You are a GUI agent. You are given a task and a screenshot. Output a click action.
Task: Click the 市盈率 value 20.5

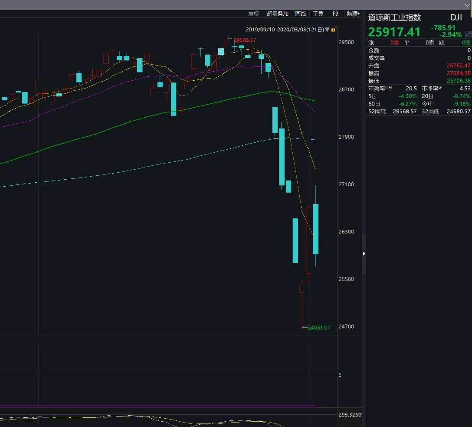(x=411, y=89)
